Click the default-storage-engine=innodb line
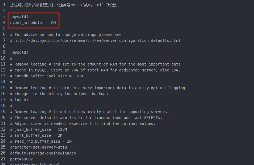This screenshot has width=254, height=165. pos(43,153)
